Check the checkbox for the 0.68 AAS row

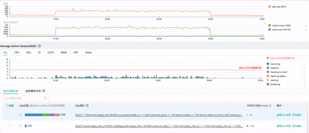tap(10, 115)
